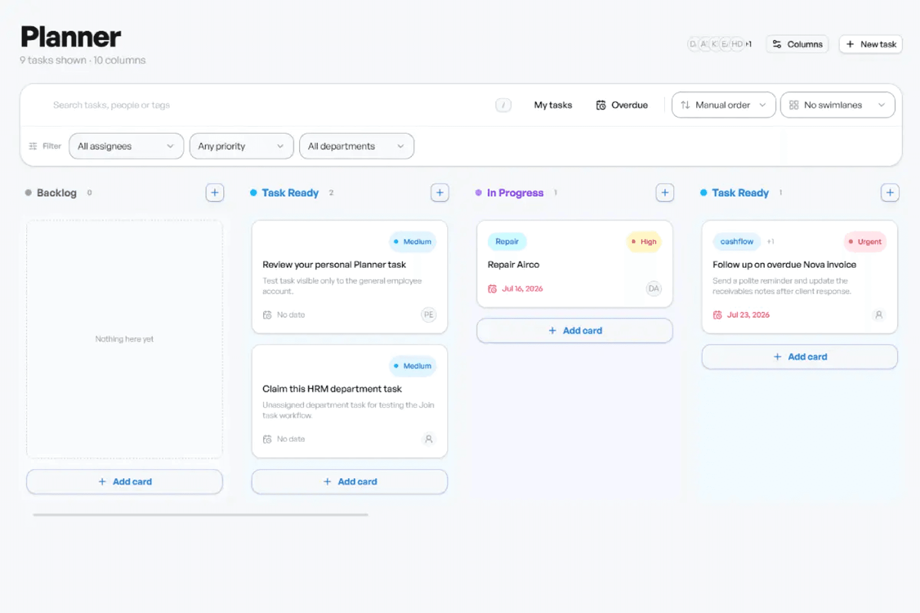Open the Columns settings button

(x=797, y=44)
